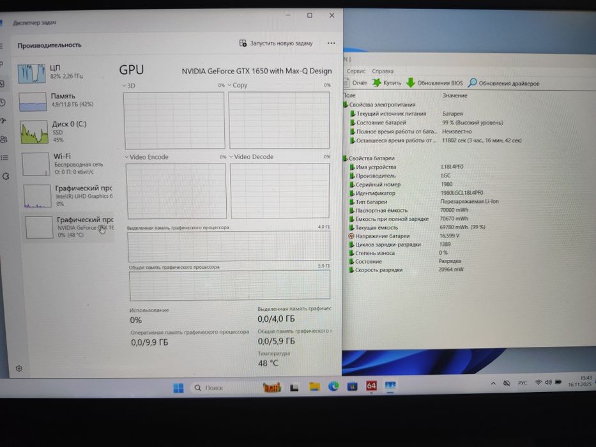Click the Поле column header
The image size is (596, 447).
349,95
